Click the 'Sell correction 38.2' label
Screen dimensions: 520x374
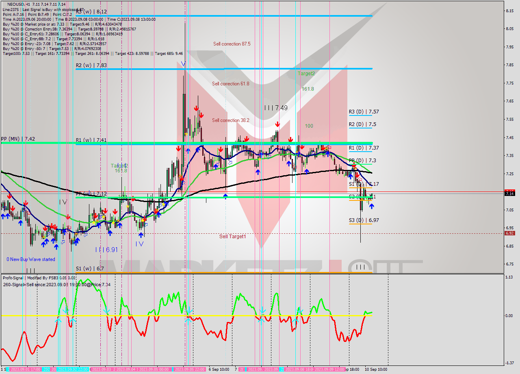pyautogui.click(x=231, y=120)
